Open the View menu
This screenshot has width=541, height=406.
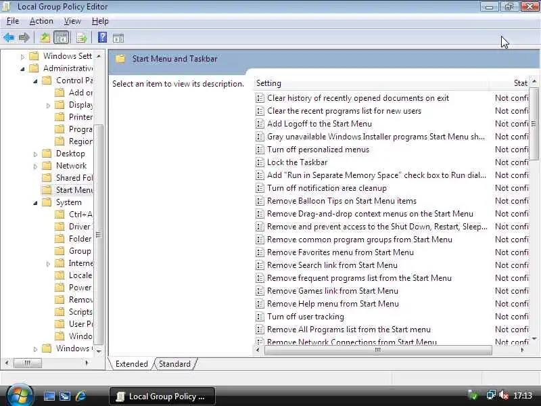coord(72,21)
